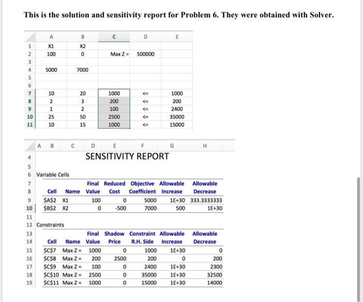The image size is (363, 302).
Task: Click the 'Constraint R.H. Side' column heading
Action: click(143, 238)
